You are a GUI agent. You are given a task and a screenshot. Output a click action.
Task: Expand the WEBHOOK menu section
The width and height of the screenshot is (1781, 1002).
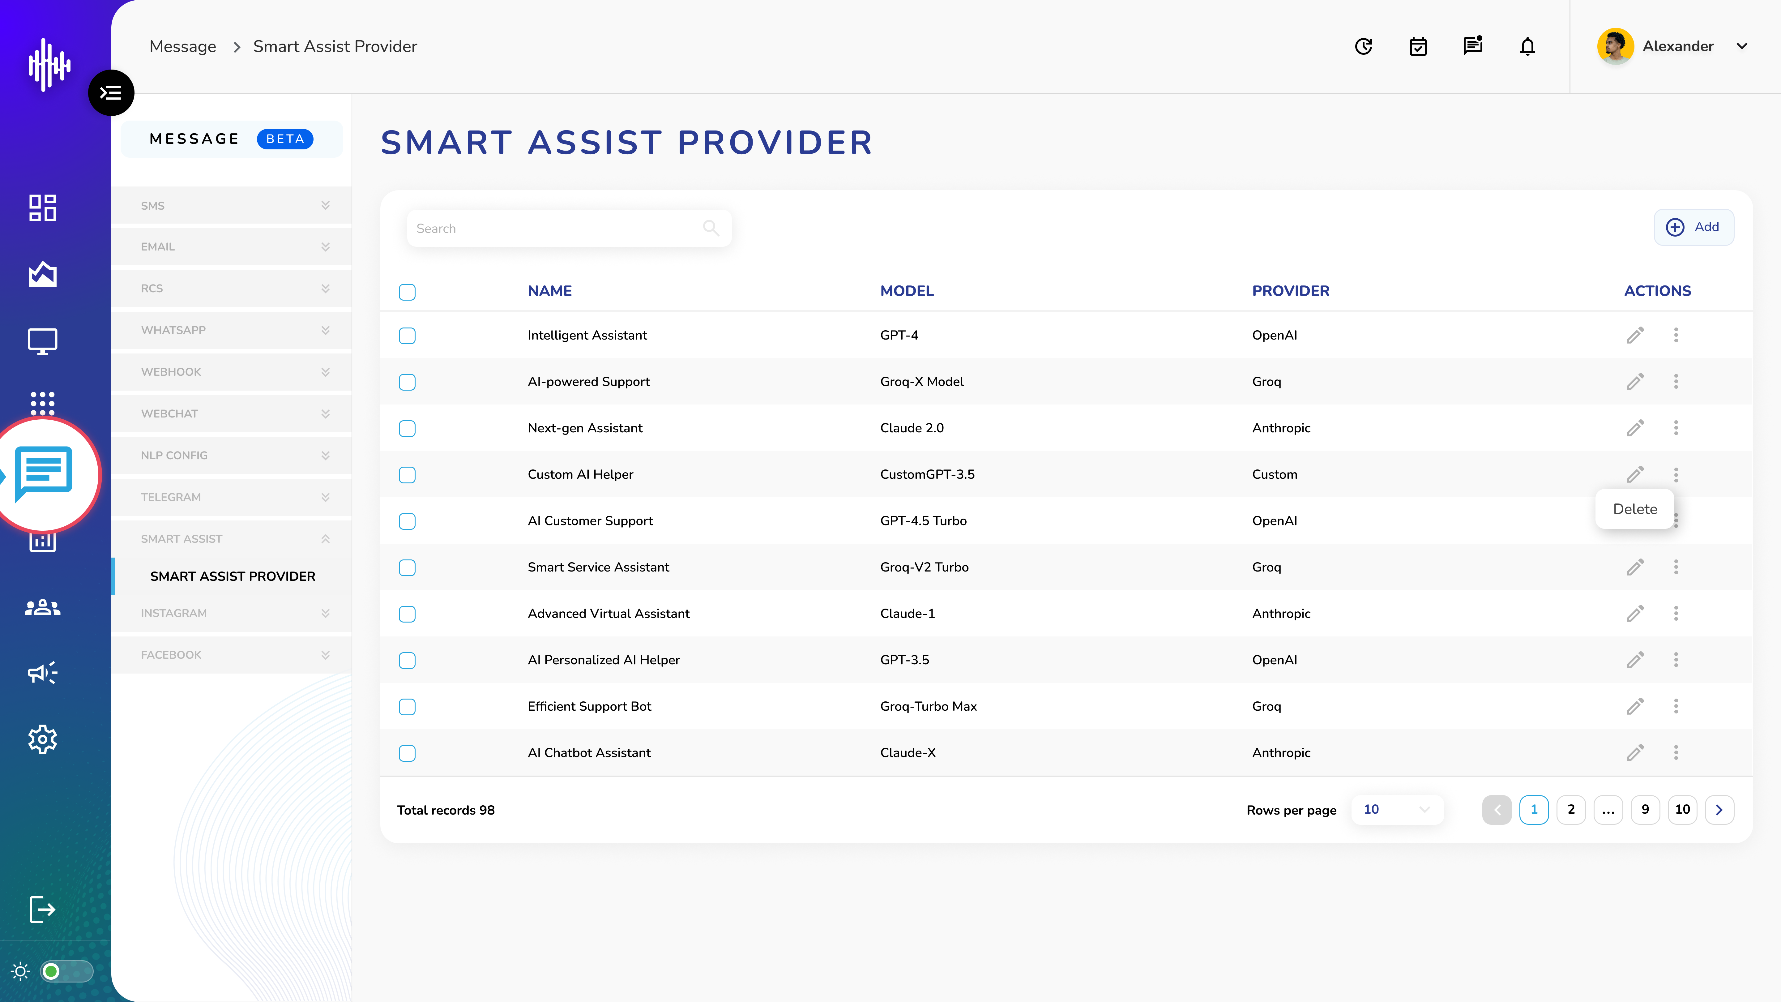pos(232,372)
